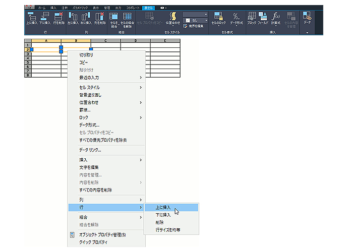The width and height of the screenshot is (347, 252).
Task: Choose クイック プロパティ from the context menu
Action: coord(106,242)
